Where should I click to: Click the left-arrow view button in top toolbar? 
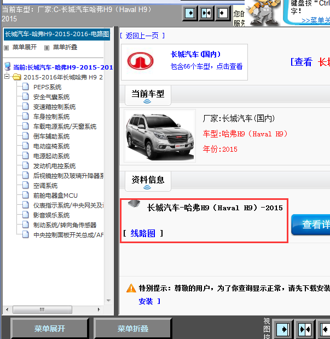pyautogui.click(x=223, y=13)
